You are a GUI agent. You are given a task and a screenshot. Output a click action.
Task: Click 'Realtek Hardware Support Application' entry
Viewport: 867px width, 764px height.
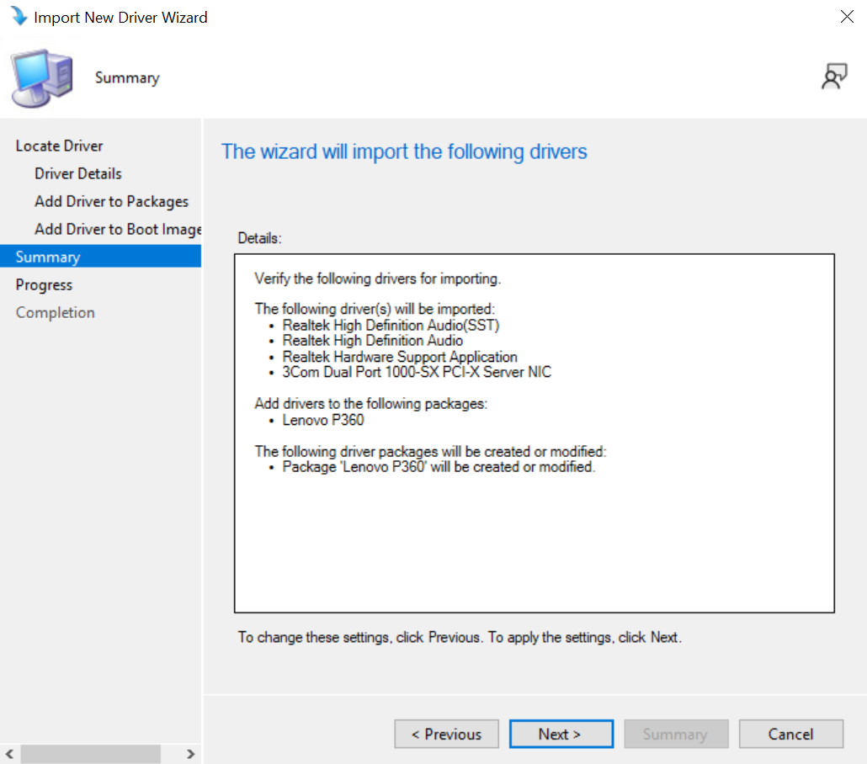tap(400, 357)
